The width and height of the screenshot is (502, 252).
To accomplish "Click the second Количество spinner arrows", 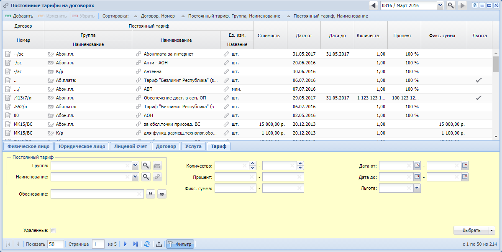I will (x=301, y=166).
